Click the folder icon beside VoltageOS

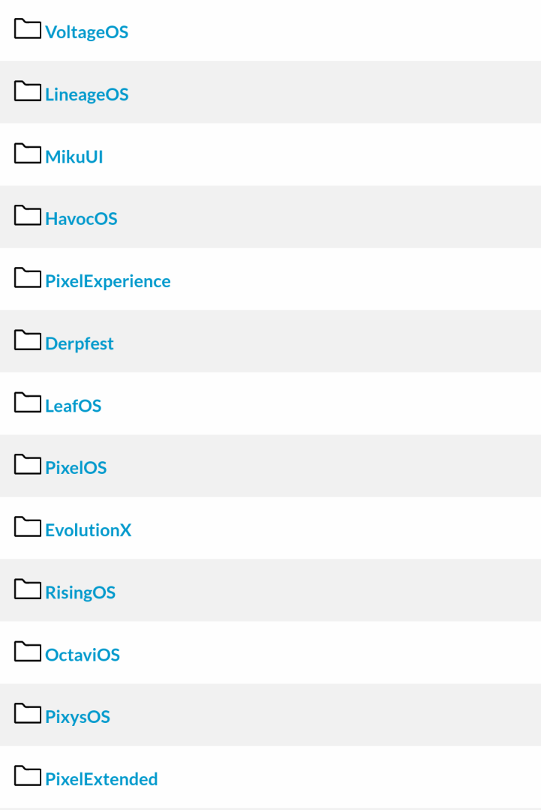click(28, 30)
